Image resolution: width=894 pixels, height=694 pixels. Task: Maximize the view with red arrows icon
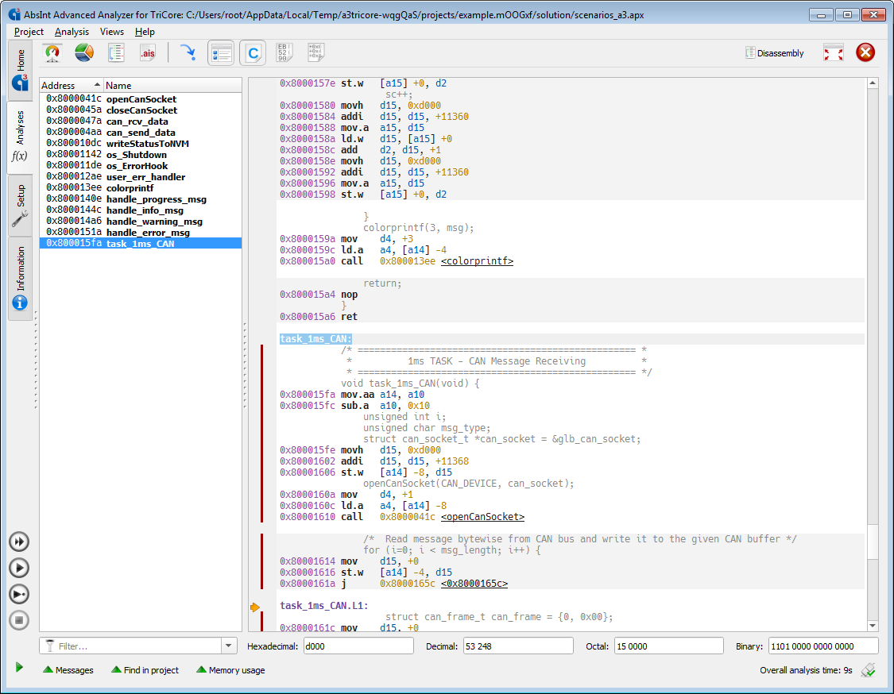point(834,53)
